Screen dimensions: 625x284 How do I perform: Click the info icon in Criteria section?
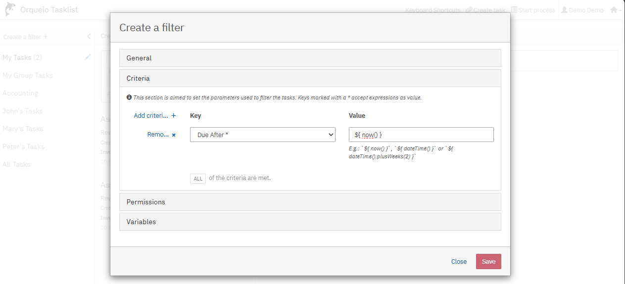(x=129, y=97)
